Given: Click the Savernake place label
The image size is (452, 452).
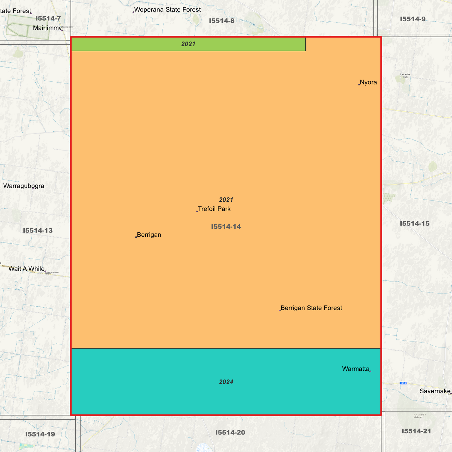Looking at the screenshot, I should pos(435,391).
